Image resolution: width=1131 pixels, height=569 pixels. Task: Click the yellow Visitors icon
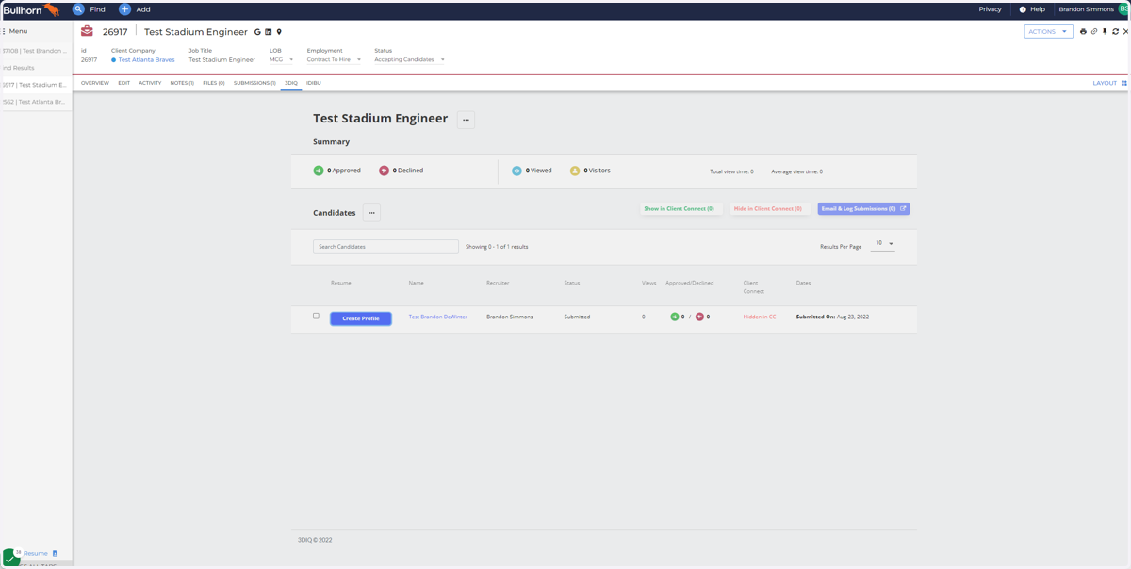(x=575, y=171)
